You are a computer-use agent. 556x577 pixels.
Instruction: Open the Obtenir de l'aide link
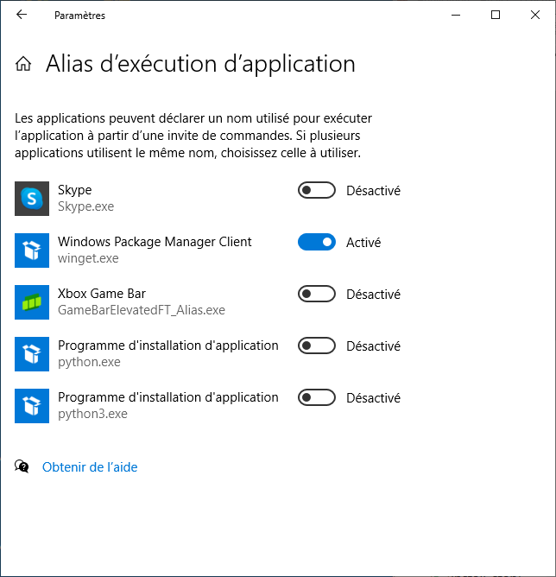pyautogui.click(x=90, y=467)
